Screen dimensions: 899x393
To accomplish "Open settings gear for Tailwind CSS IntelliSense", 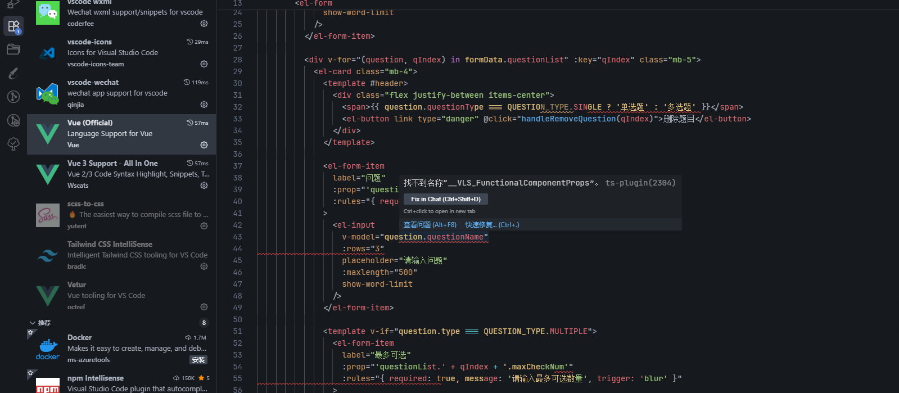I will 204,266.
